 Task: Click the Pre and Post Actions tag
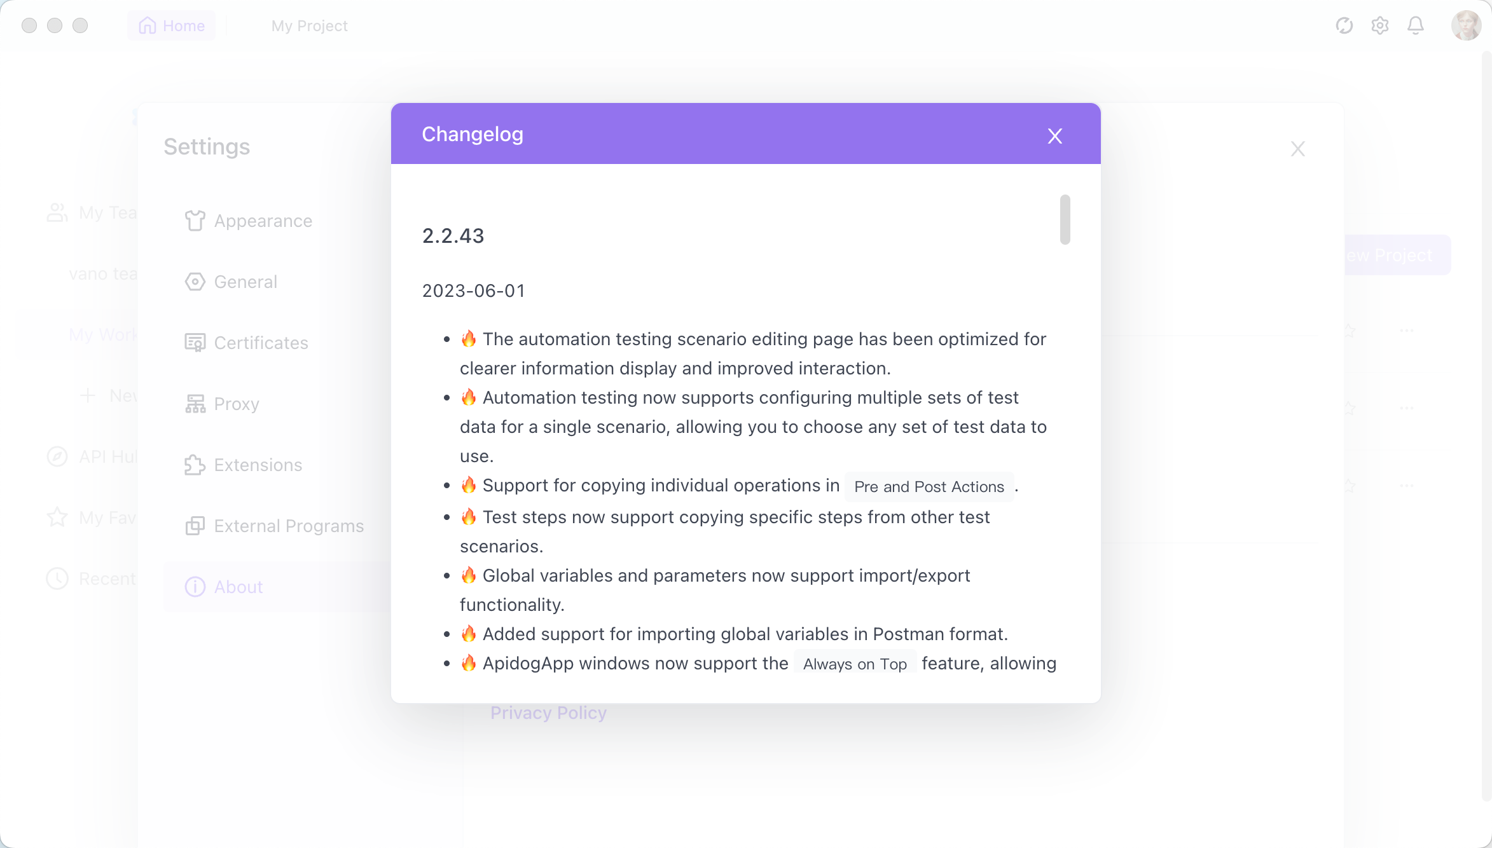tap(929, 486)
